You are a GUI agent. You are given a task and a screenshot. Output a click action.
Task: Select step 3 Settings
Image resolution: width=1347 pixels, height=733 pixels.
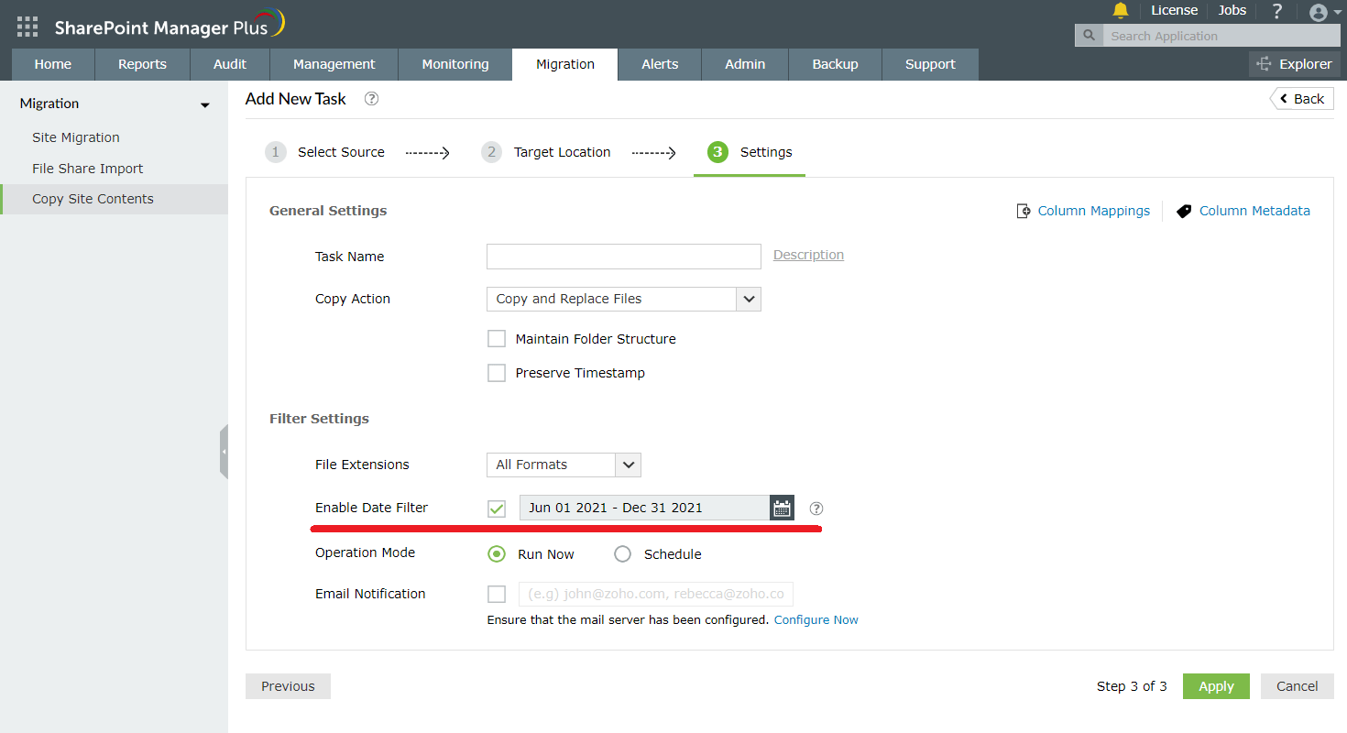pos(750,152)
